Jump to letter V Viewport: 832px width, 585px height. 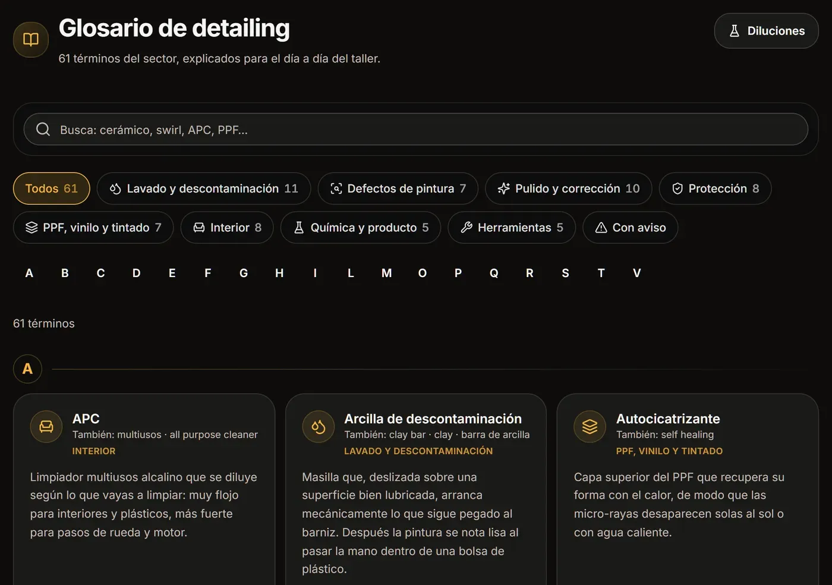[x=637, y=273]
